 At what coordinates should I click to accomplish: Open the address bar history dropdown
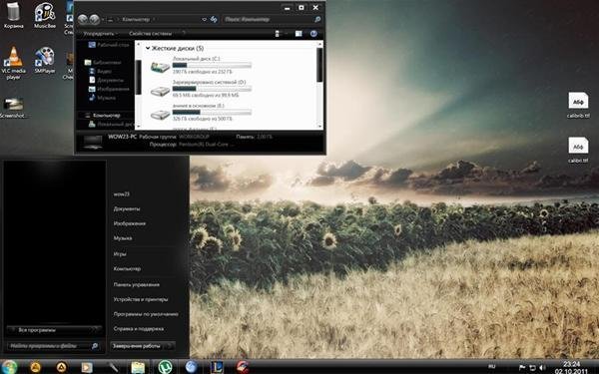tap(204, 19)
